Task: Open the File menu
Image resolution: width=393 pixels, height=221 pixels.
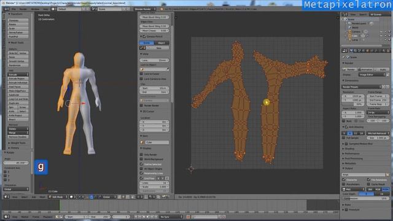Action: [x=14, y=9]
